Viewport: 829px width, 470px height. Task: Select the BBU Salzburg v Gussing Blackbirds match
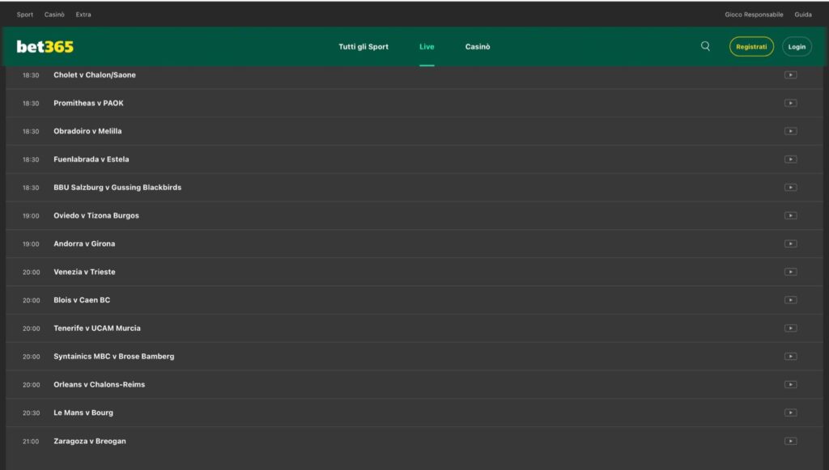117,188
